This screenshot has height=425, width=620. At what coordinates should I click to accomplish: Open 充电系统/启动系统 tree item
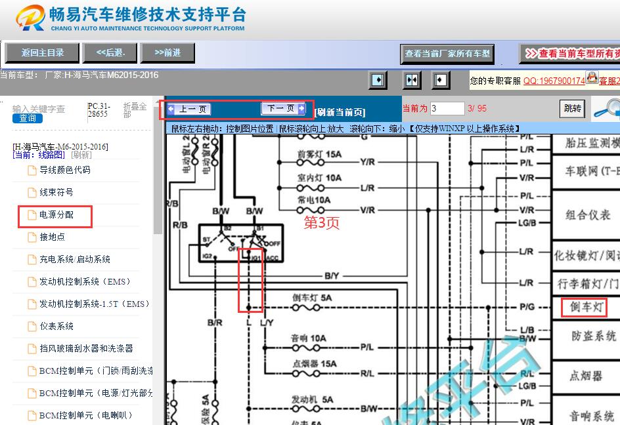[75, 260]
